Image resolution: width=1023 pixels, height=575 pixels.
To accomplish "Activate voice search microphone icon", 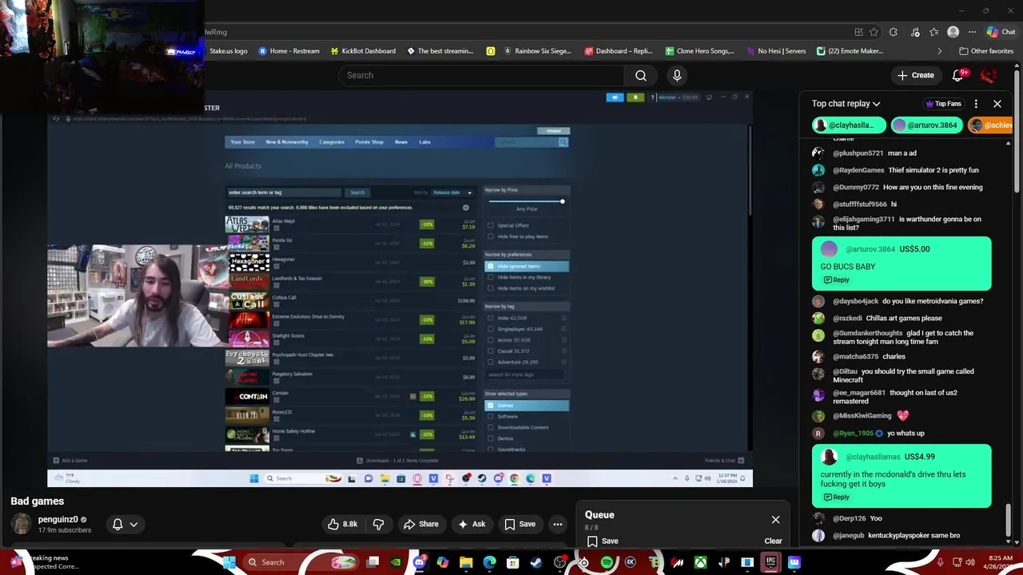I will pyautogui.click(x=677, y=75).
